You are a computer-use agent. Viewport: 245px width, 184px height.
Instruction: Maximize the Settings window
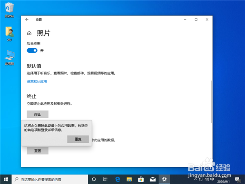196,19
